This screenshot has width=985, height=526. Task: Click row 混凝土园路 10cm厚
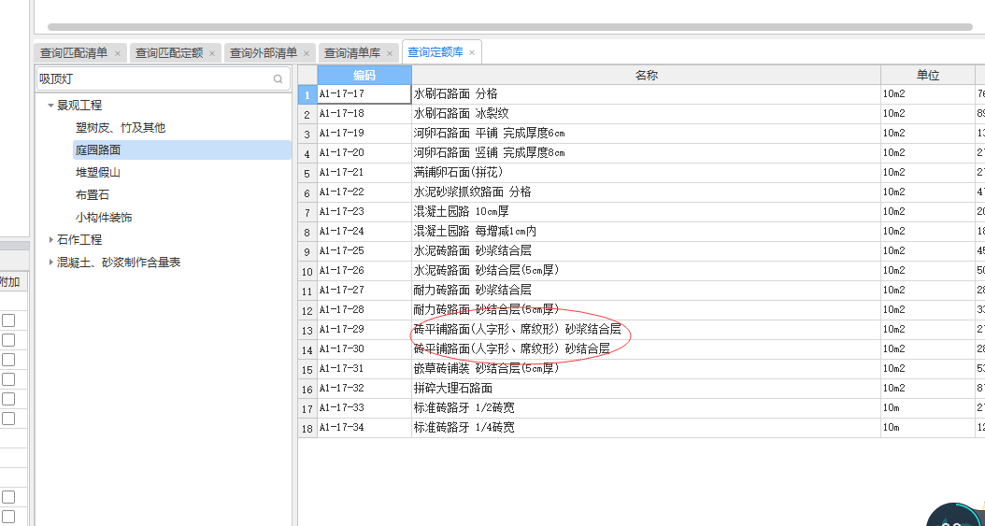click(x=646, y=211)
